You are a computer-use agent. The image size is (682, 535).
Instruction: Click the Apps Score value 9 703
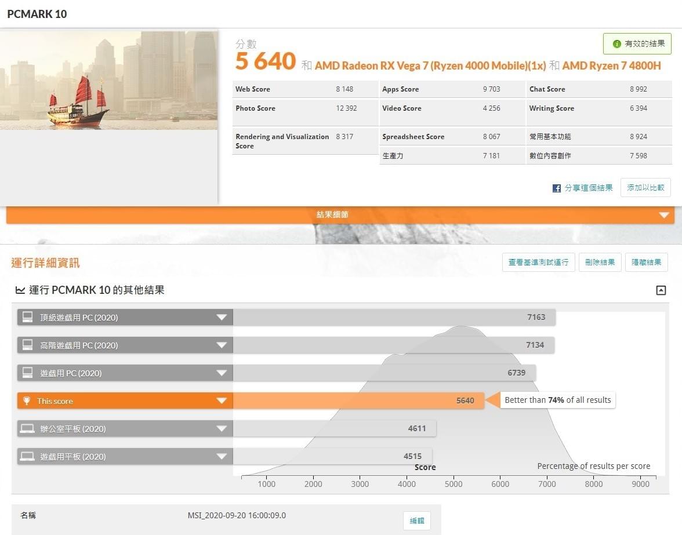point(492,89)
